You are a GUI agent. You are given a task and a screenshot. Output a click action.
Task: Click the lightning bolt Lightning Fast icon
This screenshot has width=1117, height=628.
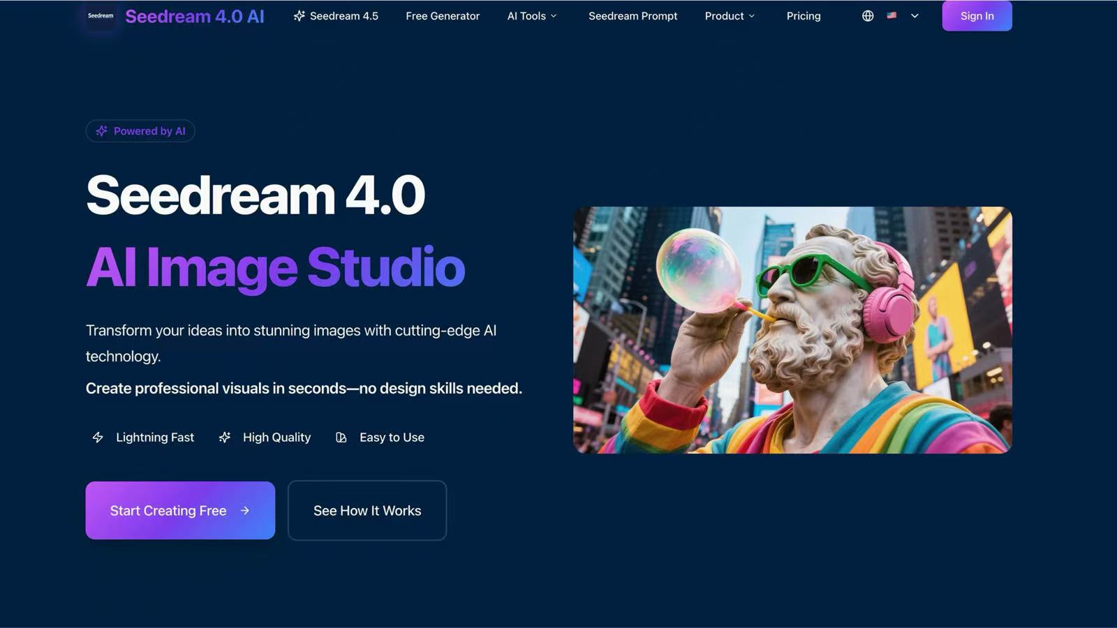coord(98,438)
